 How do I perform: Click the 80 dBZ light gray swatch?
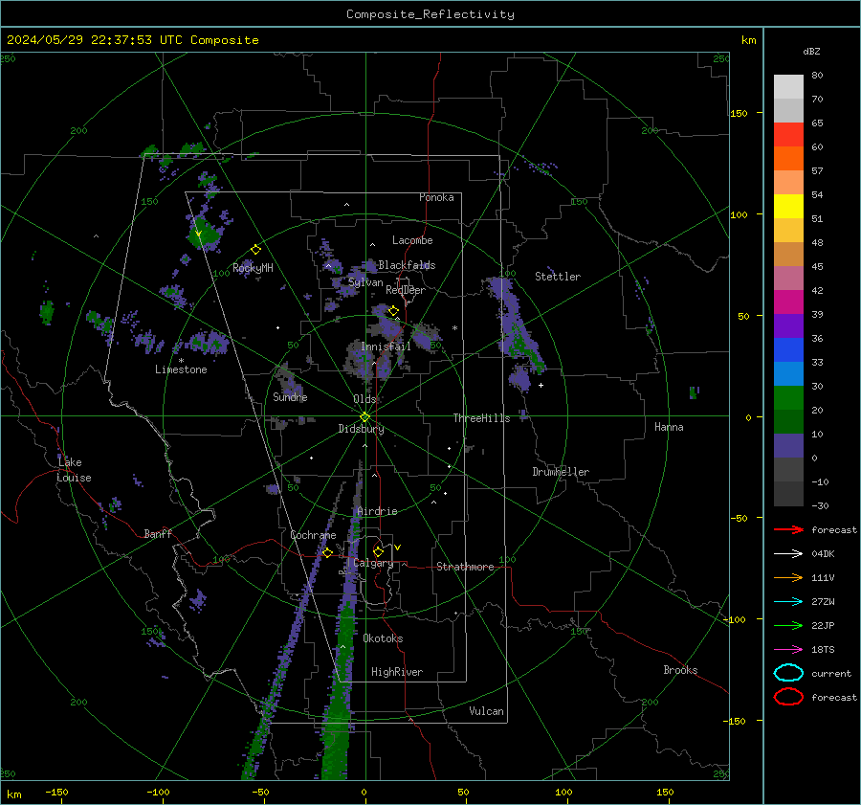(x=788, y=86)
